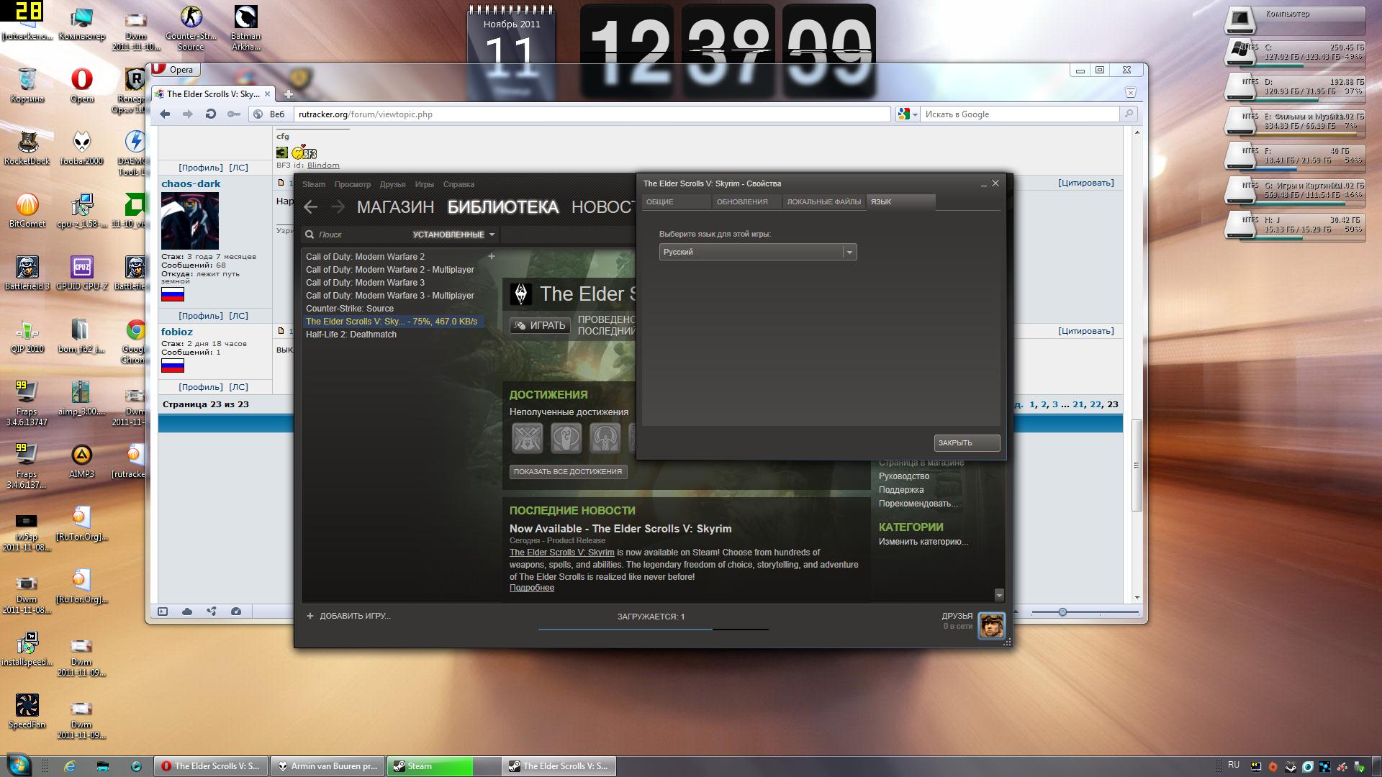The image size is (1382, 777).
Task: Click the first locked achievement icon
Action: pyautogui.click(x=527, y=438)
